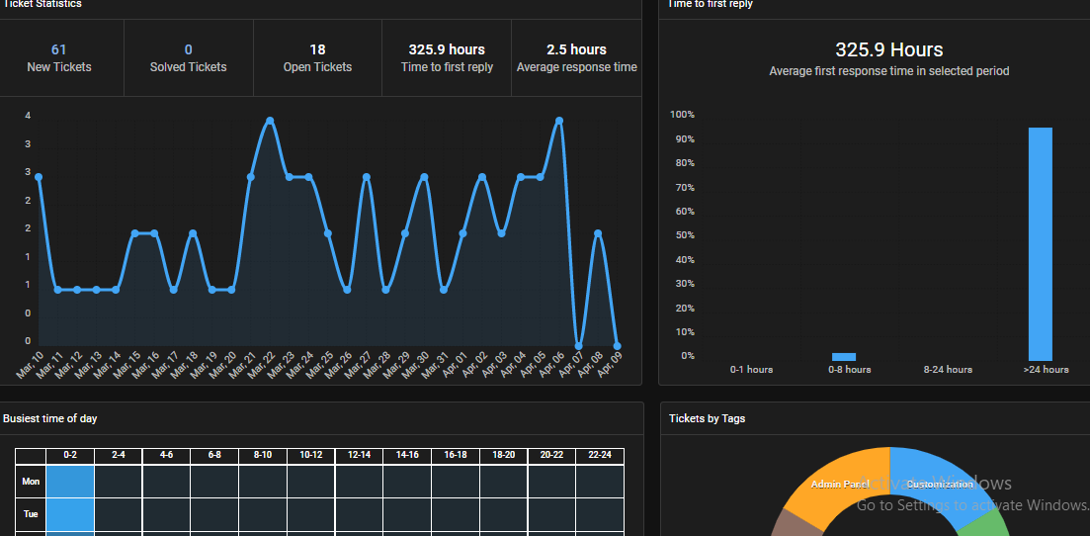
Task: Click 'Average first response time in selected period' text
Action: 889,71
